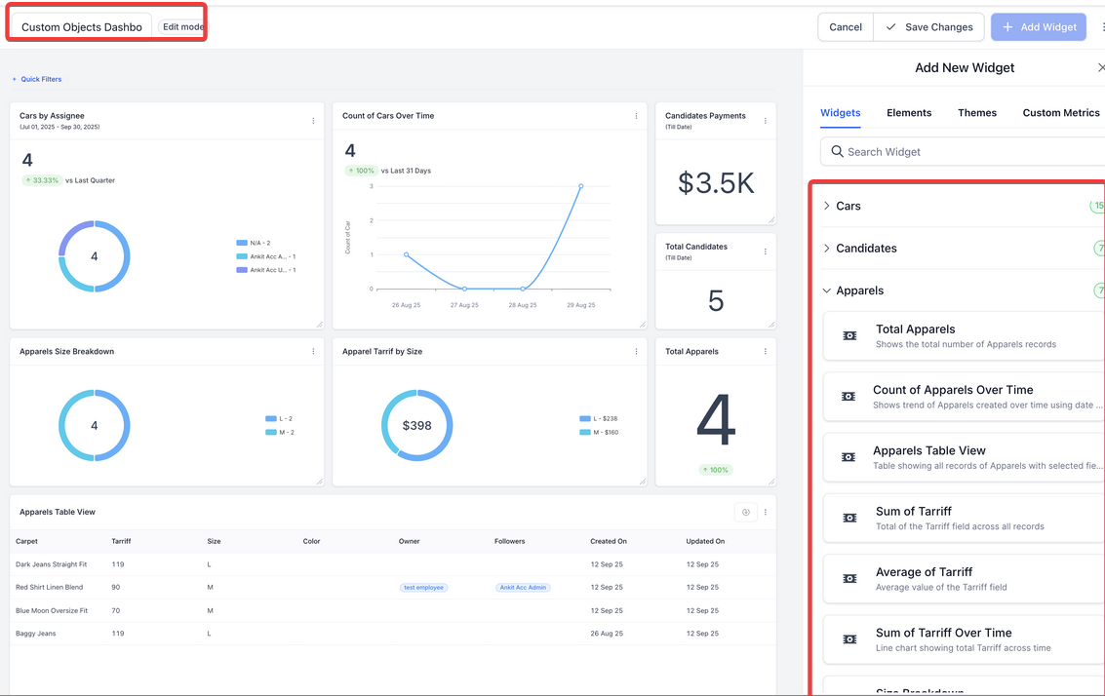Click the search icon in Search Widget field

pyautogui.click(x=838, y=151)
